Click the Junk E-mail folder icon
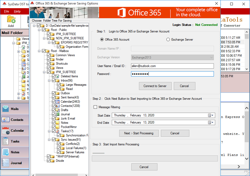The width and height of the screenshot is (250, 176). coord(57,118)
